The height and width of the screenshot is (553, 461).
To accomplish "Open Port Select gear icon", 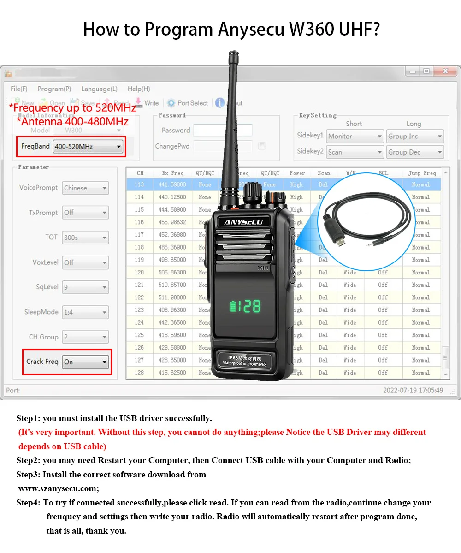I will click(171, 103).
